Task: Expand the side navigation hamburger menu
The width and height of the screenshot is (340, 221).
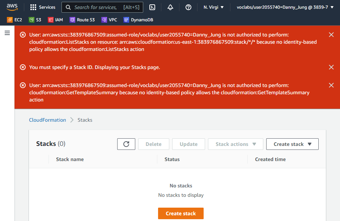Action: tap(7, 33)
